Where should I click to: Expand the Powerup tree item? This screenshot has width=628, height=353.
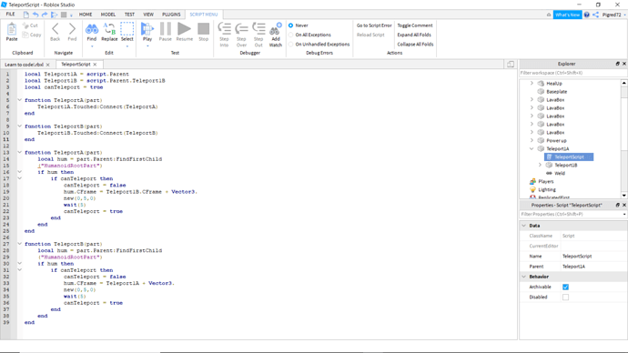tap(532, 140)
